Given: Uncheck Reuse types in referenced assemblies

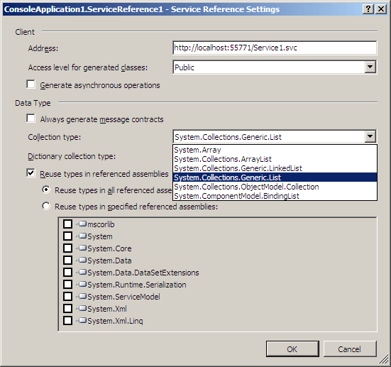Looking at the screenshot, I should click(x=31, y=172).
